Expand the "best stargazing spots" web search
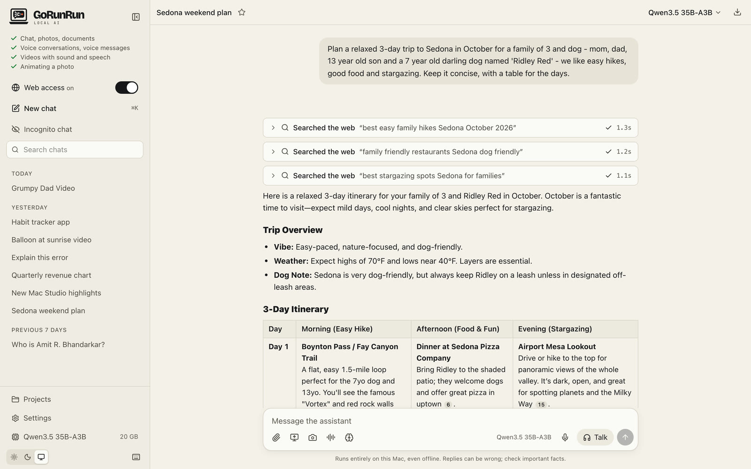 [x=450, y=175]
